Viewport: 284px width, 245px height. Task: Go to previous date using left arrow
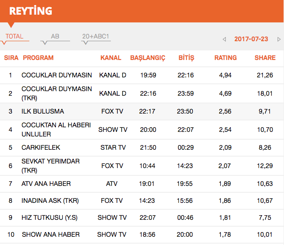tap(224, 39)
